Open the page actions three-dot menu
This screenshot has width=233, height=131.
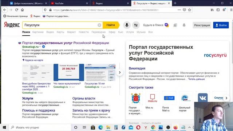pos(179,10)
